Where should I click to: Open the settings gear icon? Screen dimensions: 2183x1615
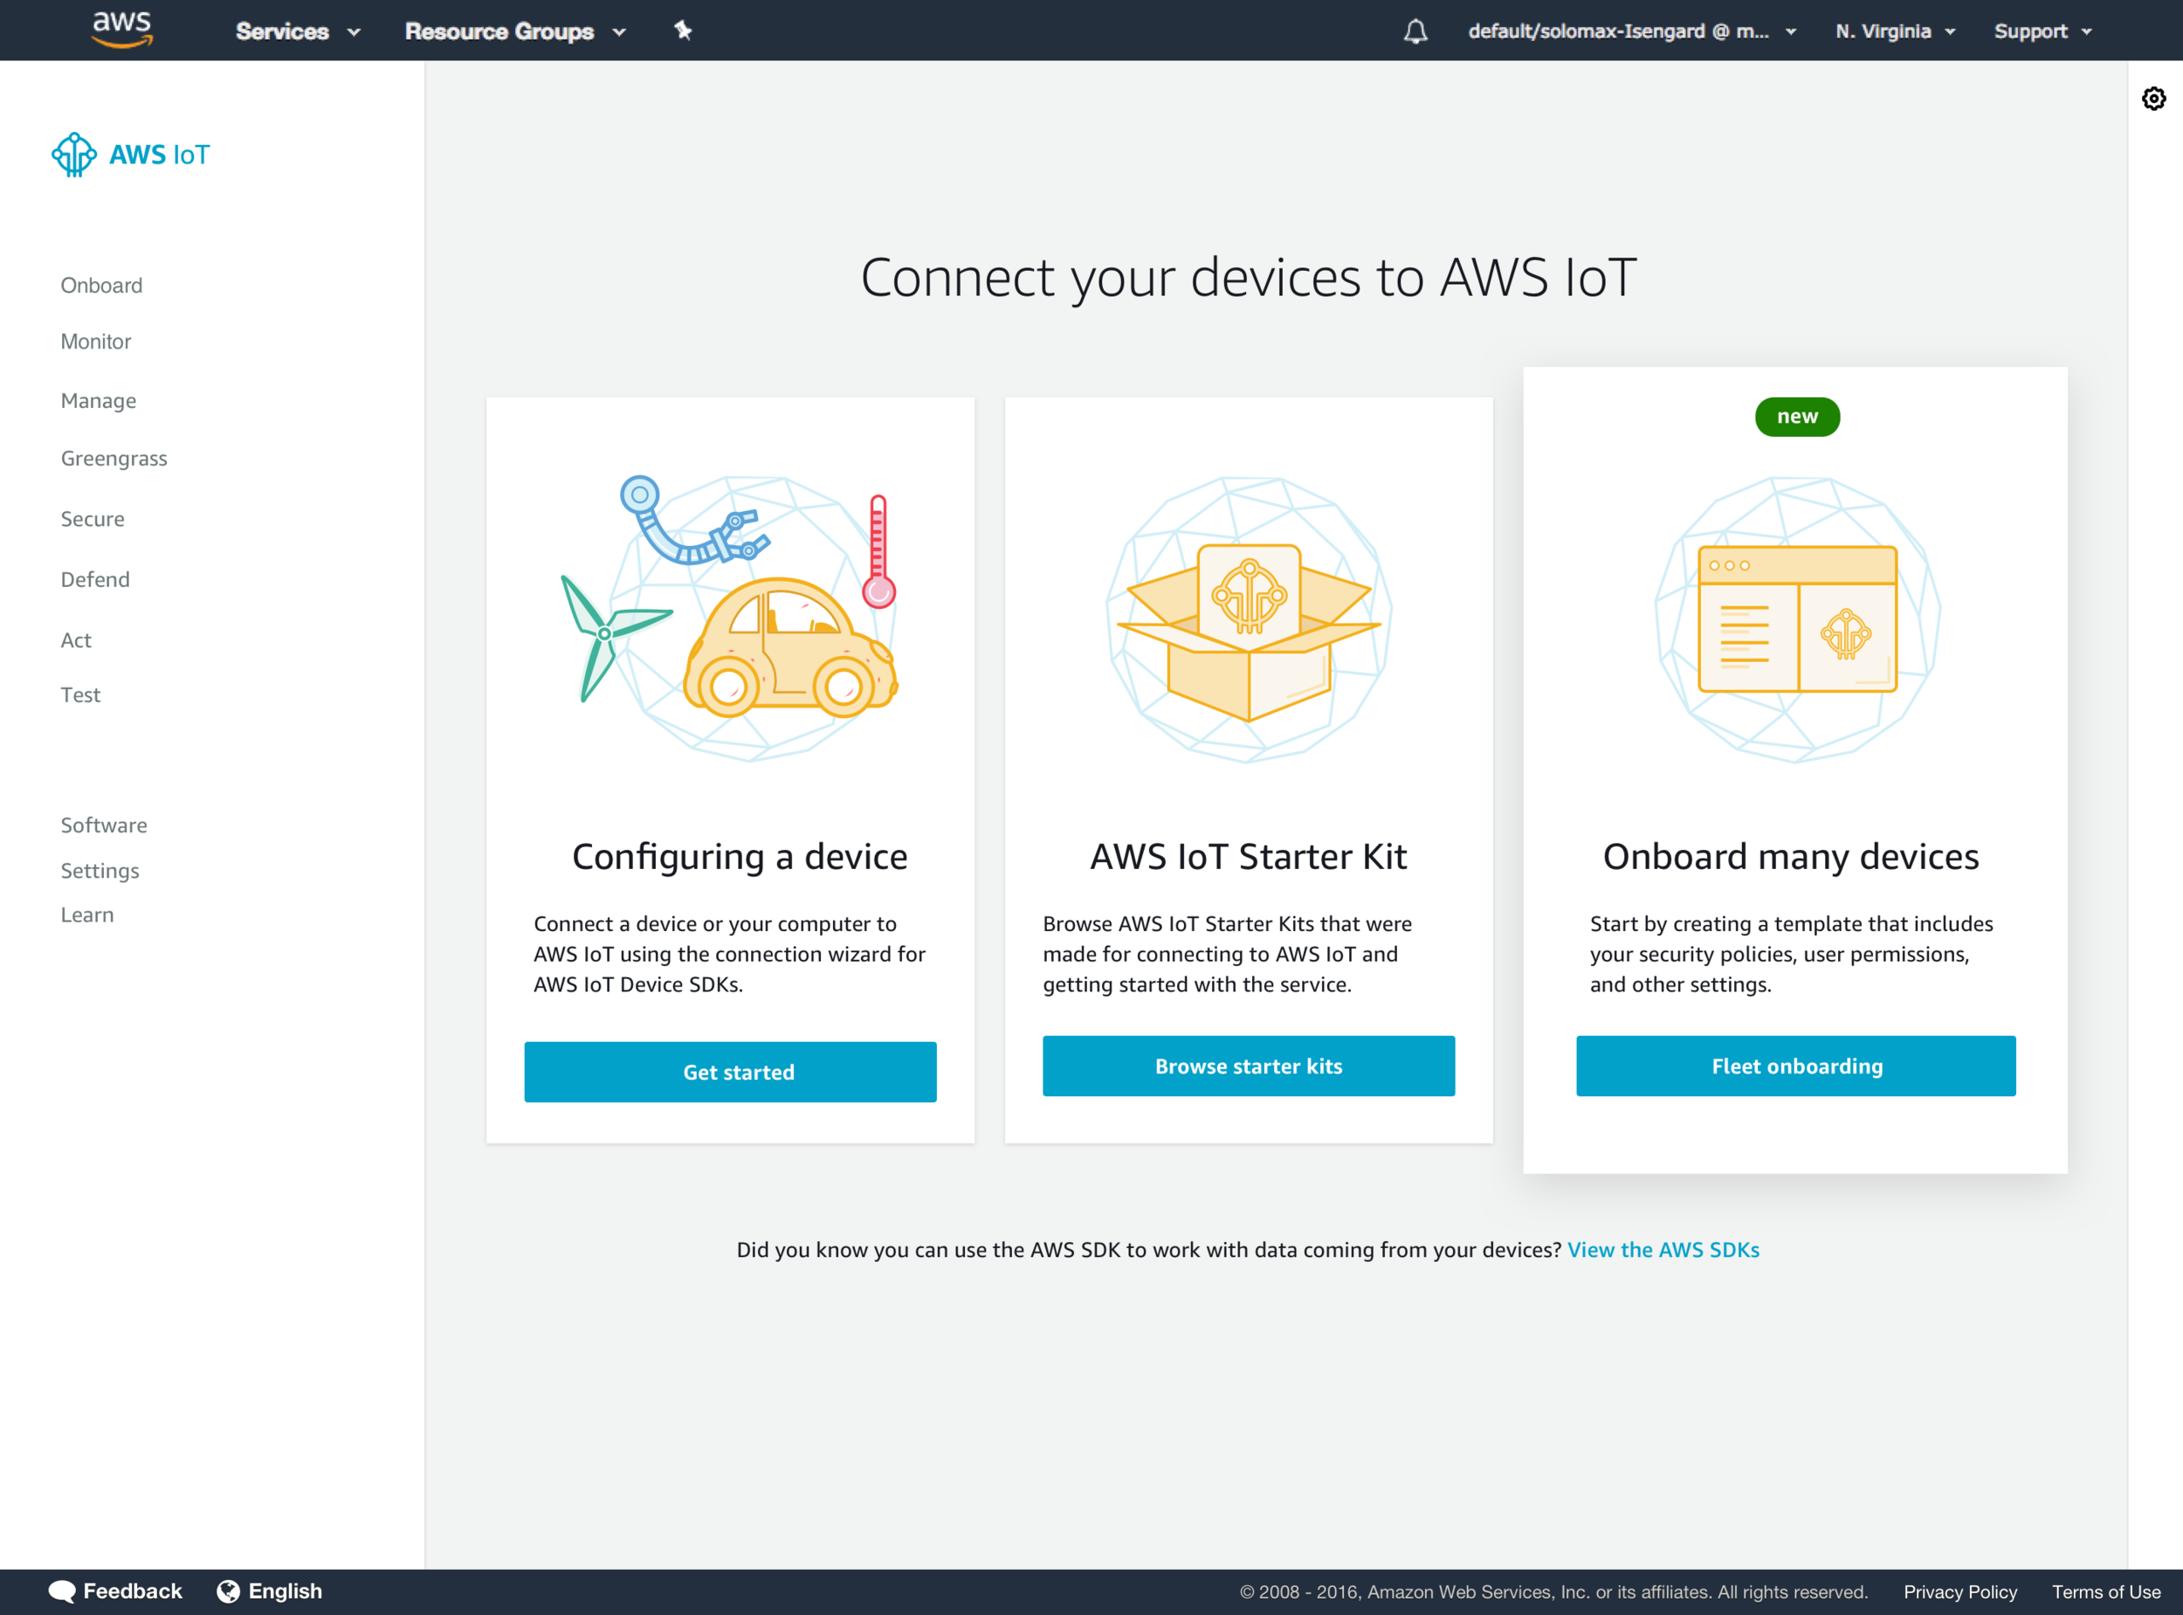tap(2153, 99)
